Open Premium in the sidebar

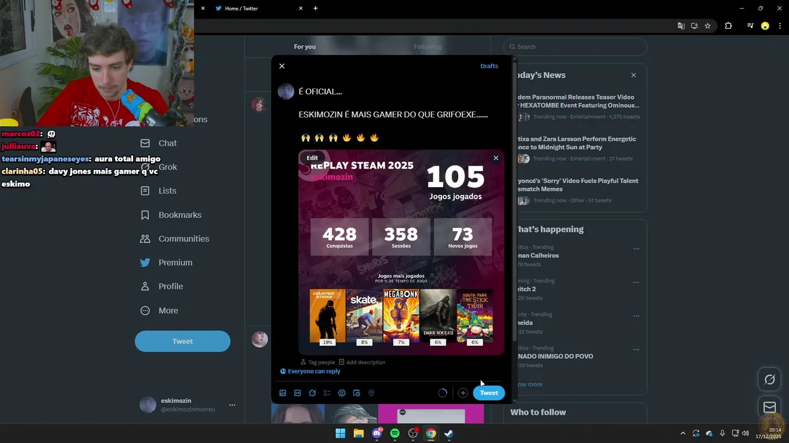(x=166, y=263)
